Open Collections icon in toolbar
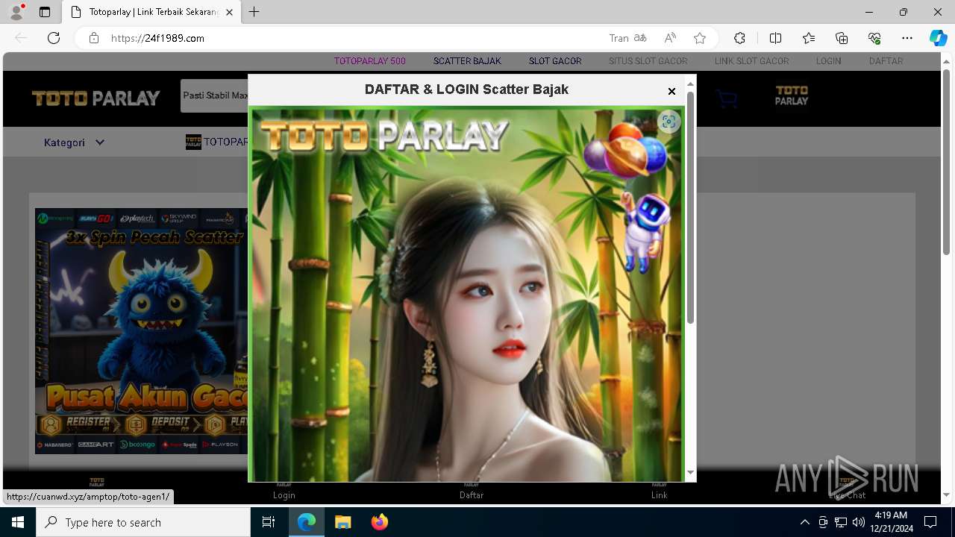This screenshot has width=955, height=537. point(842,38)
